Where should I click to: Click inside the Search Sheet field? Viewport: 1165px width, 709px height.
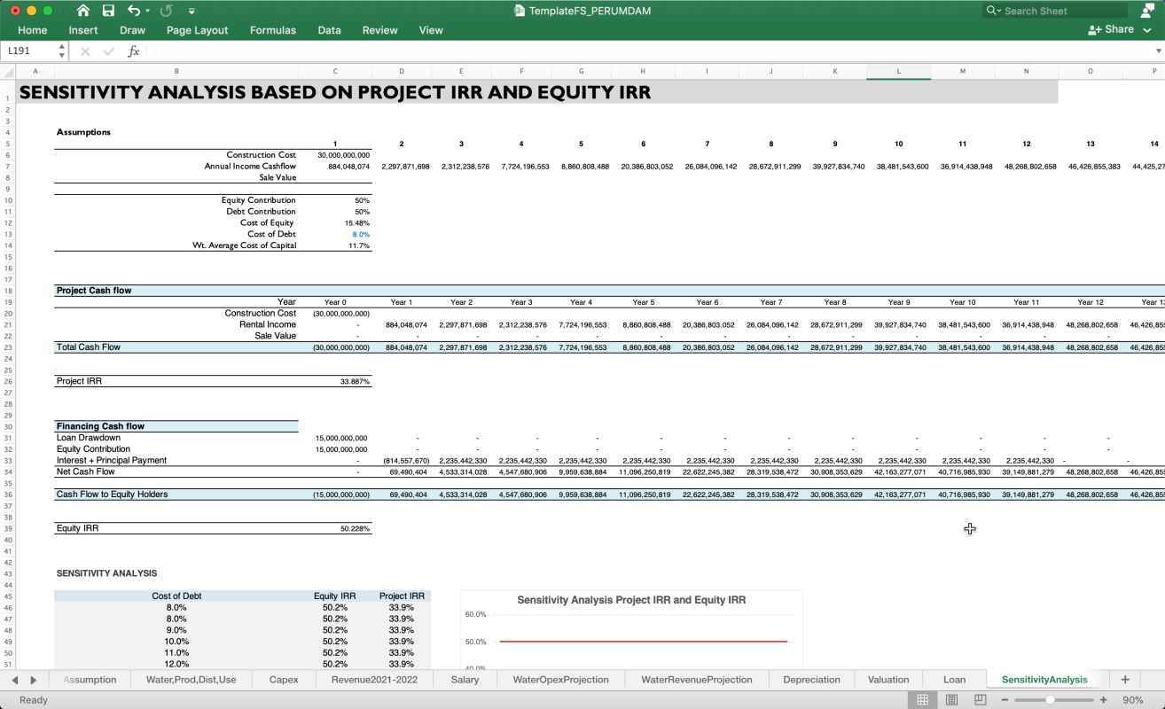pos(1055,11)
